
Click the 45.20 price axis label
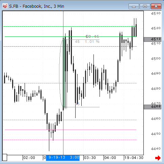coord(156,28)
